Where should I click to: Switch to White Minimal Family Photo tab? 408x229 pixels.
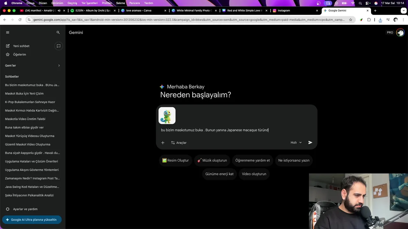pyautogui.click(x=194, y=10)
